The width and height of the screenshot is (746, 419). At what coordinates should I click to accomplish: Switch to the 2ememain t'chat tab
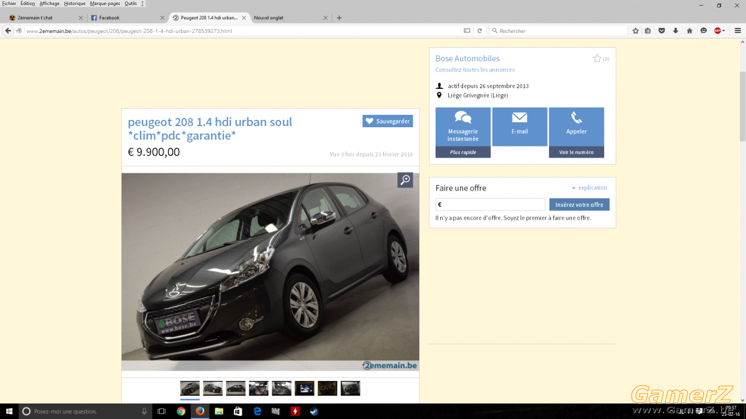click(45, 18)
